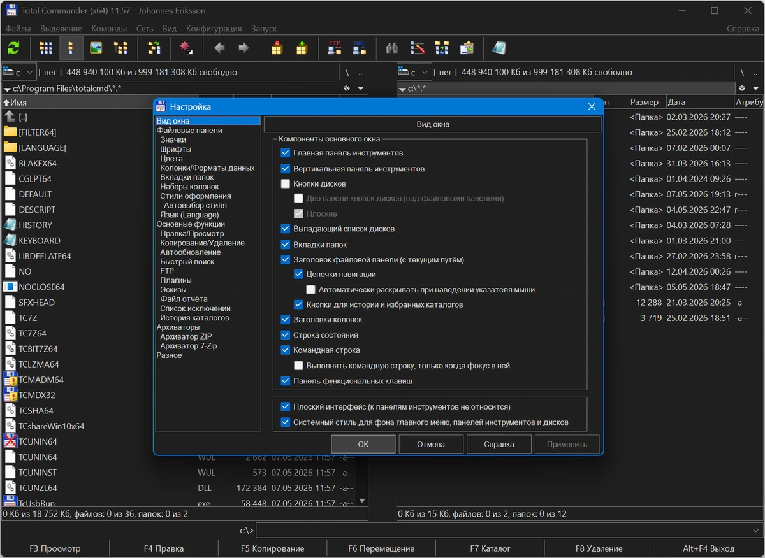Click the unpack files toolbar icon
Image resolution: width=765 pixels, height=558 pixels.
(302, 48)
